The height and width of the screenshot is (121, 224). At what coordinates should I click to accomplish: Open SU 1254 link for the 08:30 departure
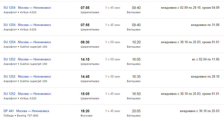(x=10, y=42)
